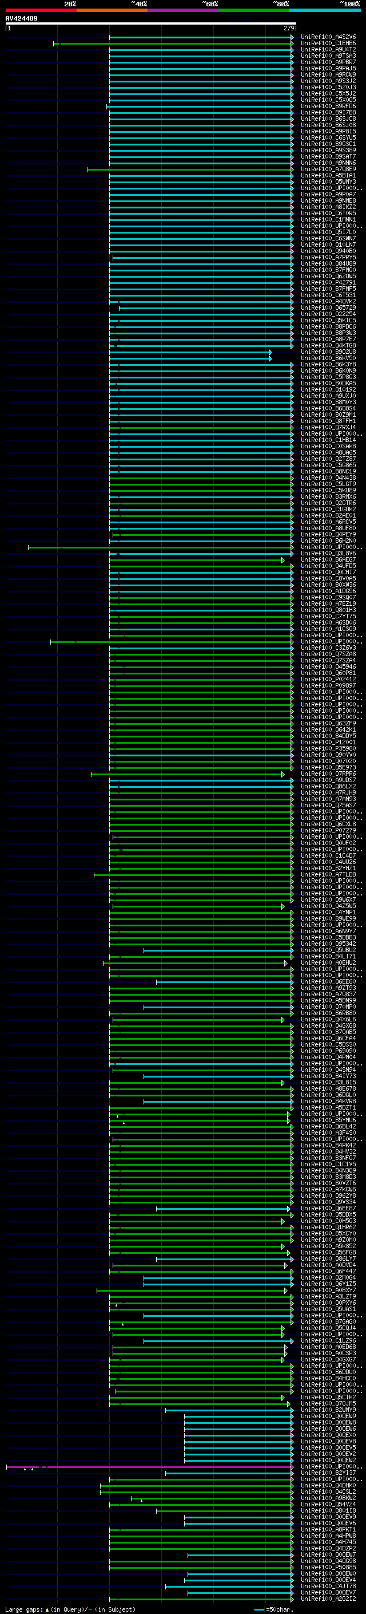Click the query label AV424489
Image resolution: width=366 pixels, height=1614 pixels.
point(21,19)
